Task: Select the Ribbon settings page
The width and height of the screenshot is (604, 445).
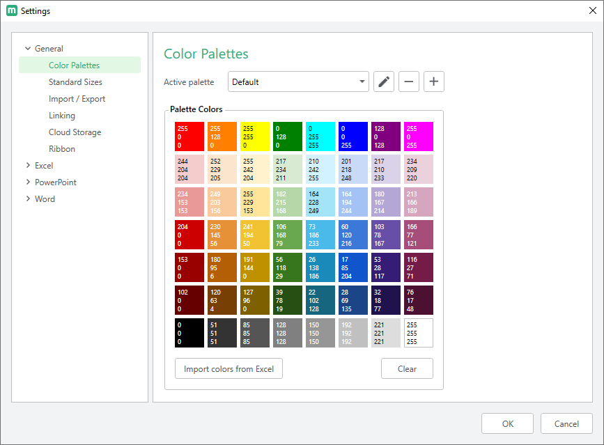Action: click(x=62, y=148)
